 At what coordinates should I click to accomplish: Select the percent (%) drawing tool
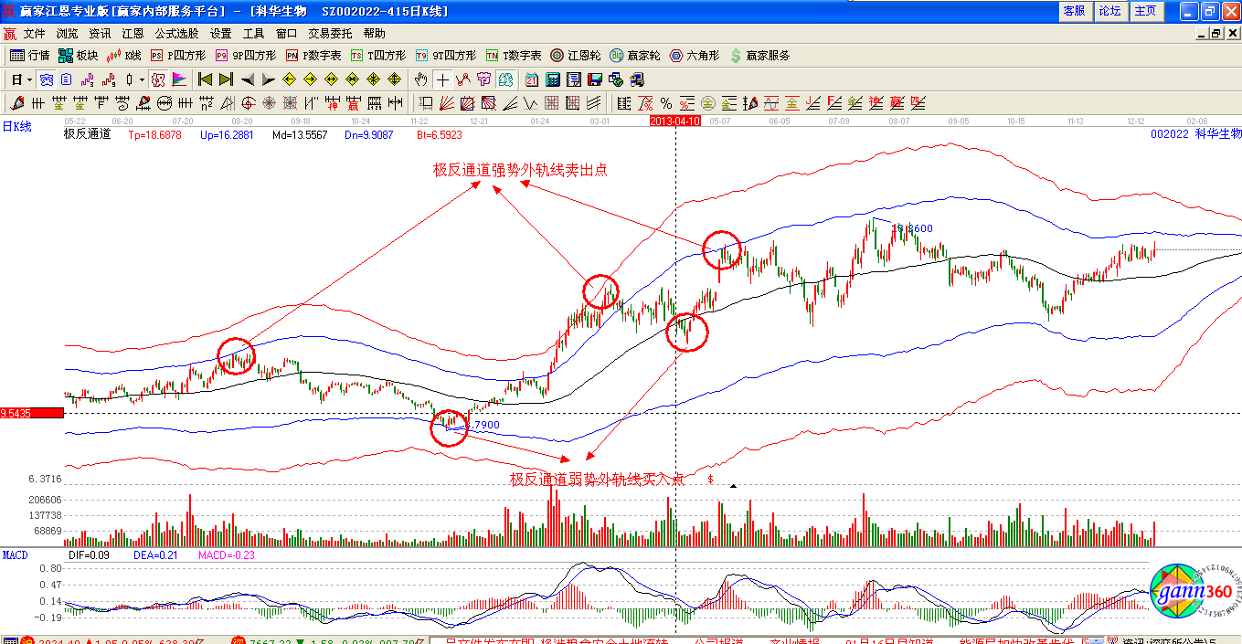[x=666, y=103]
